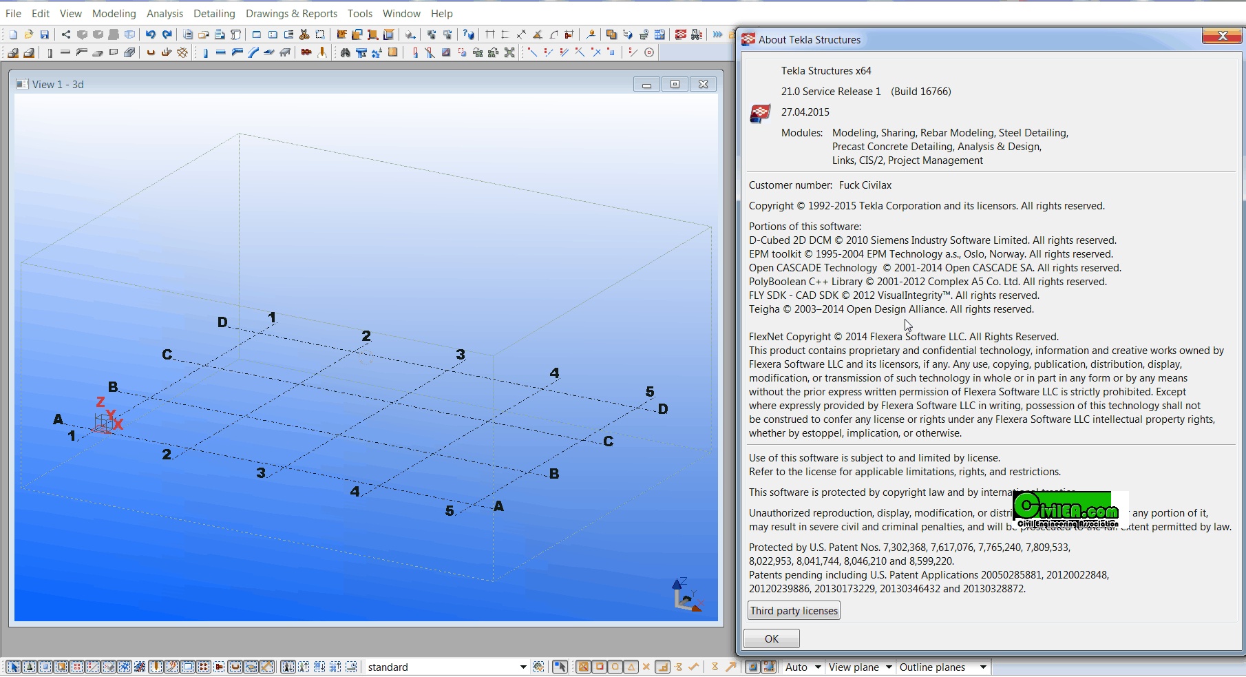Select the blue steel column tool
This screenshot has height=677, width=1246.
pos(205,52)
